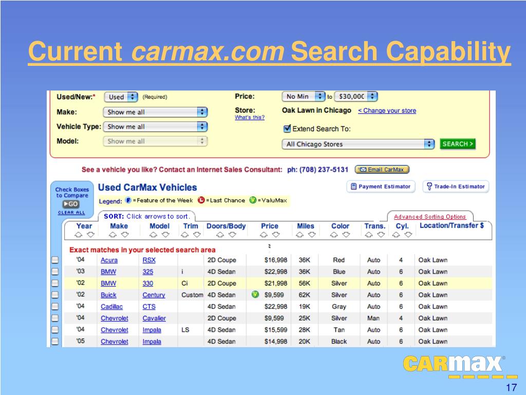Open the RSX model link
Screen dimensions: 526x395
click(x=149, y=260)
